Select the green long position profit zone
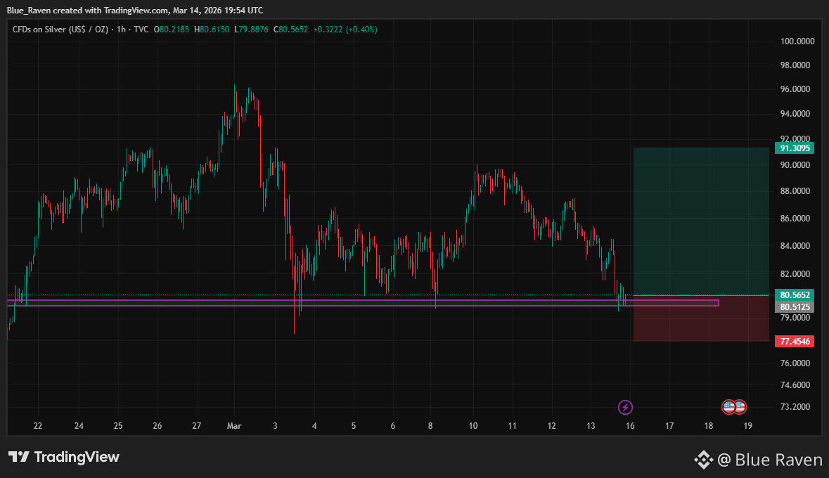 pos(701,221)
